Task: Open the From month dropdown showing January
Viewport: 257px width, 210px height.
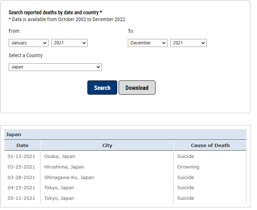Action: click(28, 43)
